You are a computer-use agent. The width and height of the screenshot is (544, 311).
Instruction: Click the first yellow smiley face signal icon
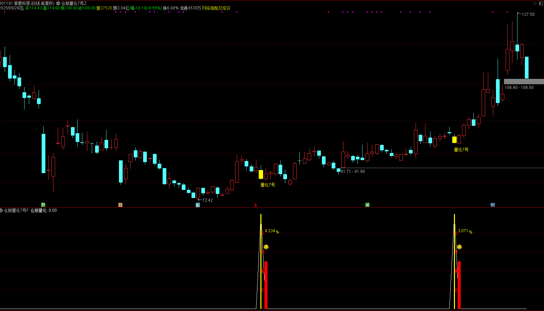(x=266, y=247)
